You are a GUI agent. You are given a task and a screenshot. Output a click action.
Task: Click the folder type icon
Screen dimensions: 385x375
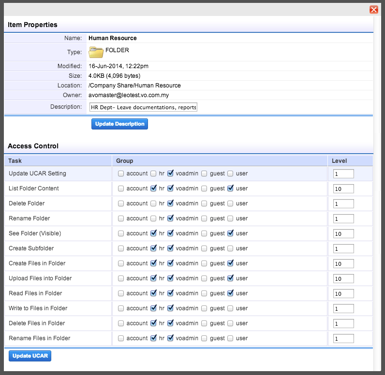pyautogui.click(x=96, y=52)
